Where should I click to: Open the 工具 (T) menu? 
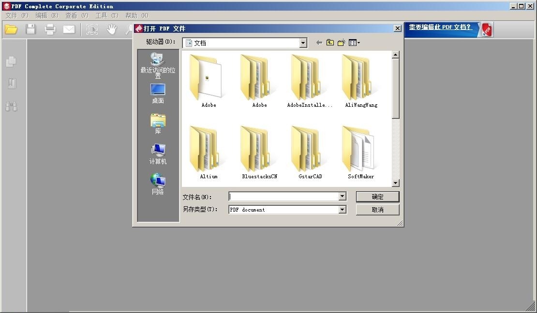click(x=107, y=15)
